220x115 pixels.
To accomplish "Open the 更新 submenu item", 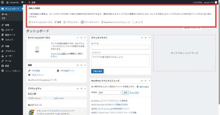I will coord(3,18).
